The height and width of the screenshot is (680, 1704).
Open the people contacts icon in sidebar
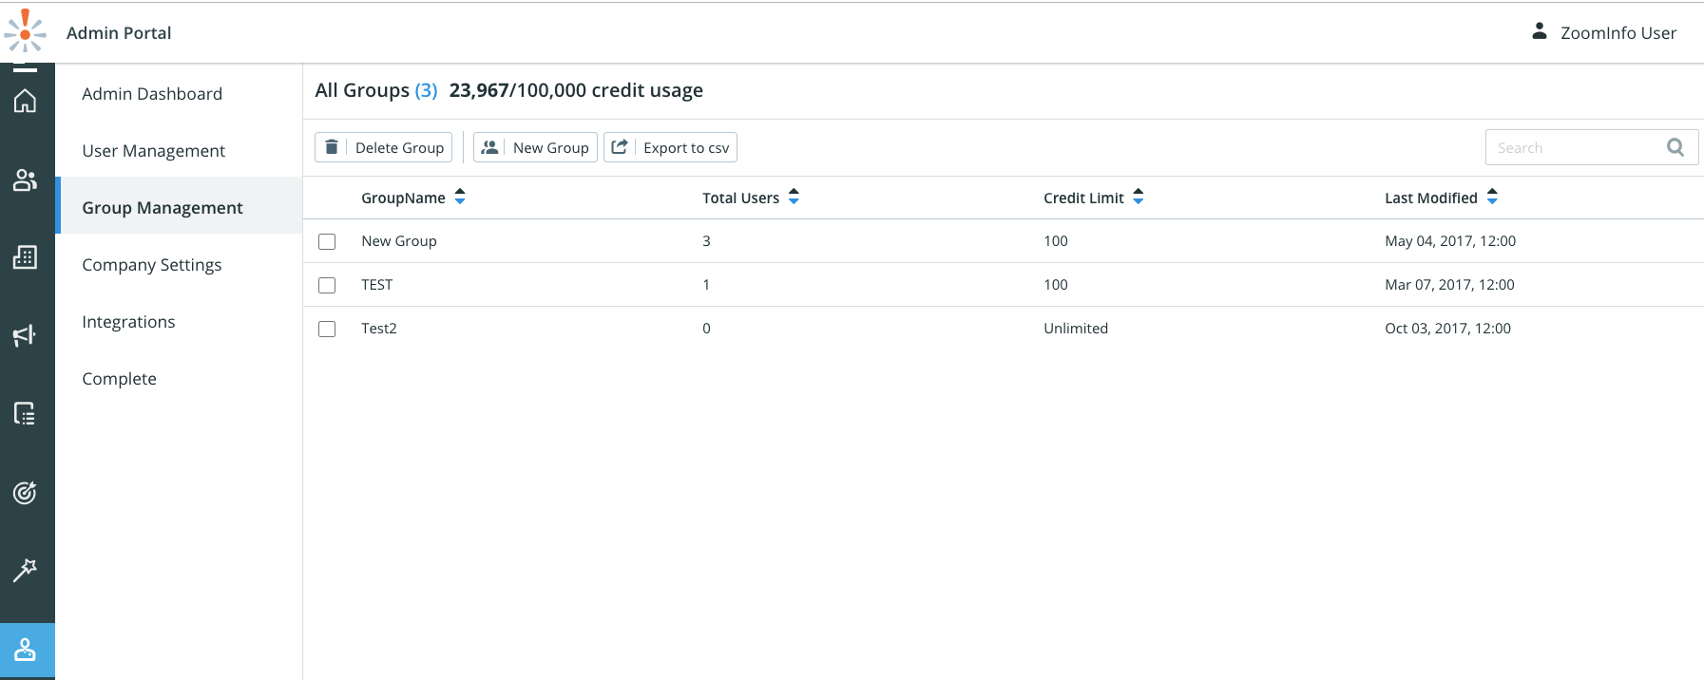(26, 179)
